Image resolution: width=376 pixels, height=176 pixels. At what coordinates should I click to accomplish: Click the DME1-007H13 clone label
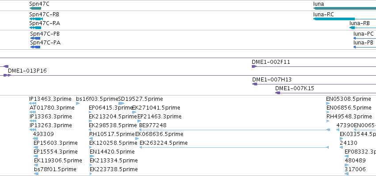click(272, 80)
